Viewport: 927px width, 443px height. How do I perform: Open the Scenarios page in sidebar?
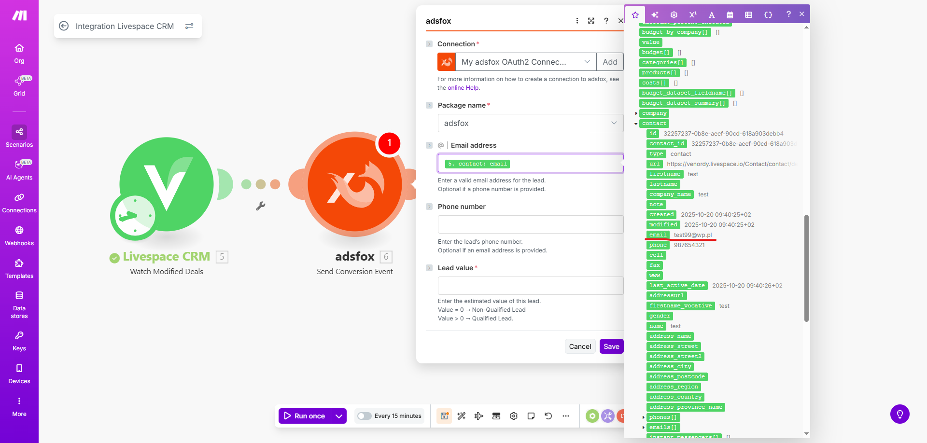pos(19,137)
